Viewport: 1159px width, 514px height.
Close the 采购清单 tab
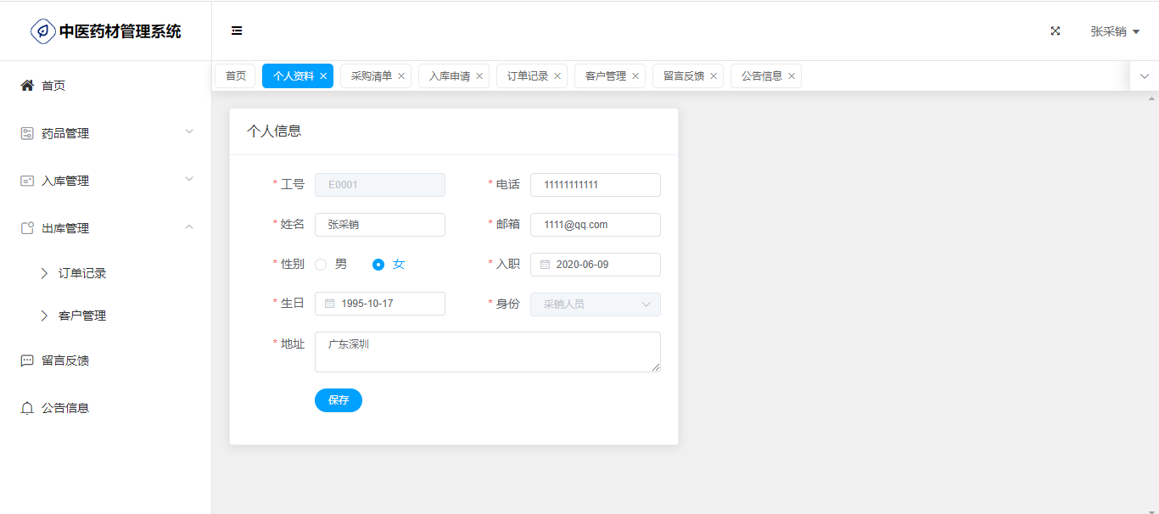pos(401,76)
